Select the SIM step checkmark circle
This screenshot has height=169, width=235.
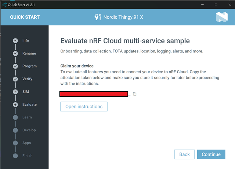pos(15,92)
